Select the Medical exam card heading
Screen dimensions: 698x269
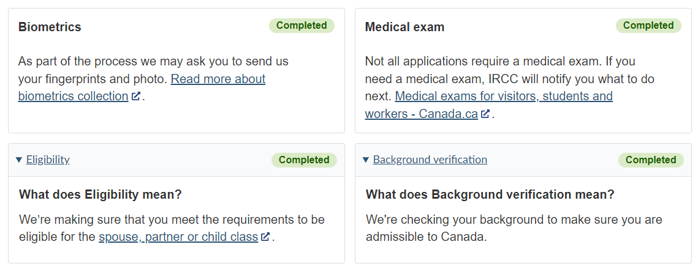tap(404, 27)
